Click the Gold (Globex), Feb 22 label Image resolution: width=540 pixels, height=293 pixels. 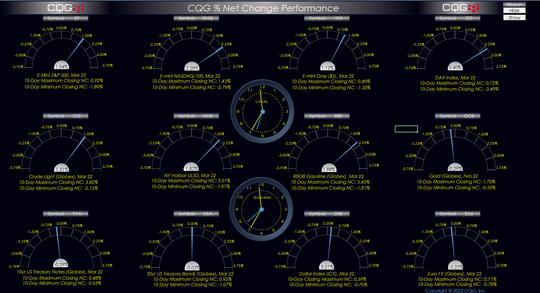[x=454, y=176]
